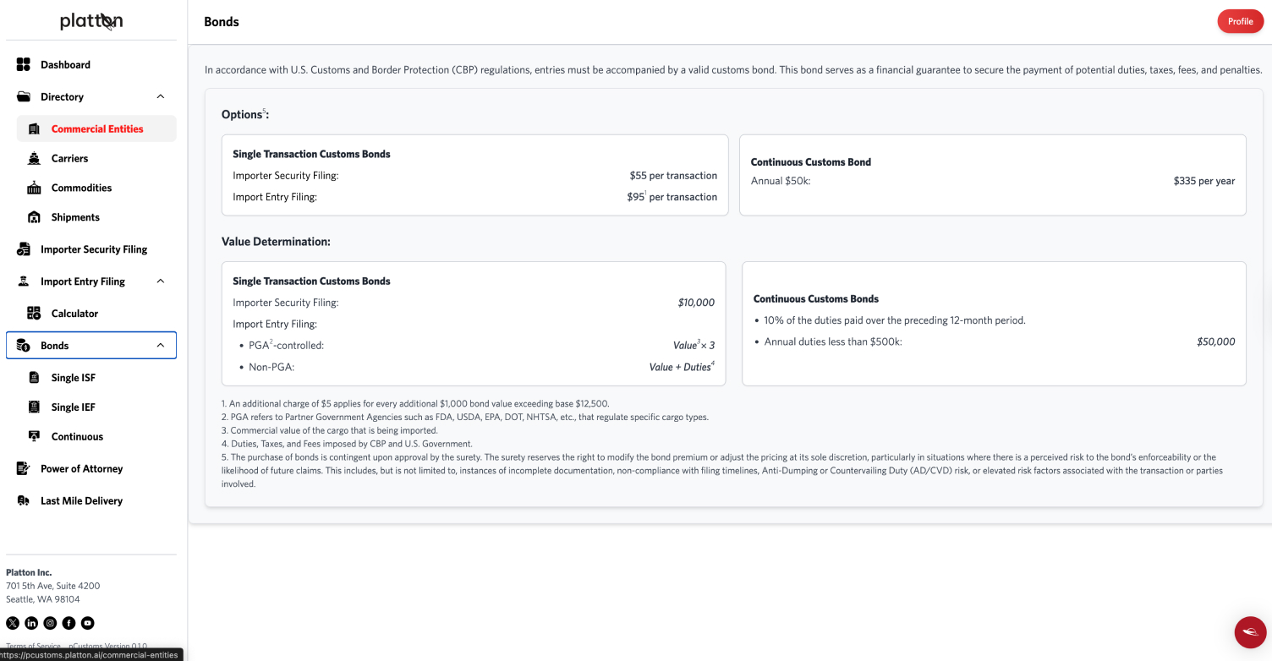Click the red Profile button
Viewport: 1272px width, 661px height.
coord(1240,21)
